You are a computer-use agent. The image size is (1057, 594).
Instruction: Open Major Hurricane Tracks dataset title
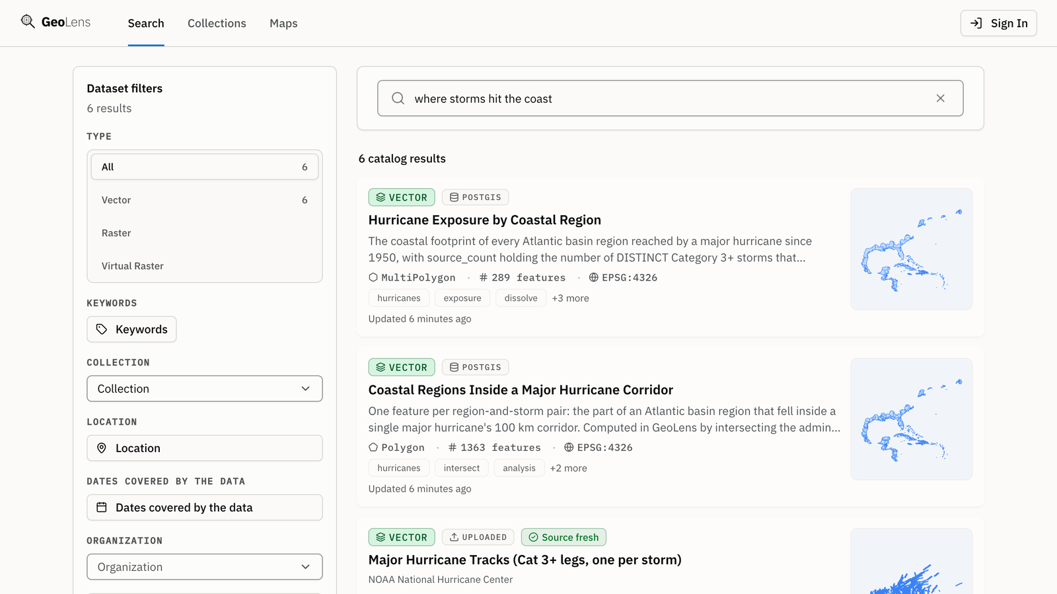pyautogui.click(x=525, y=560)
